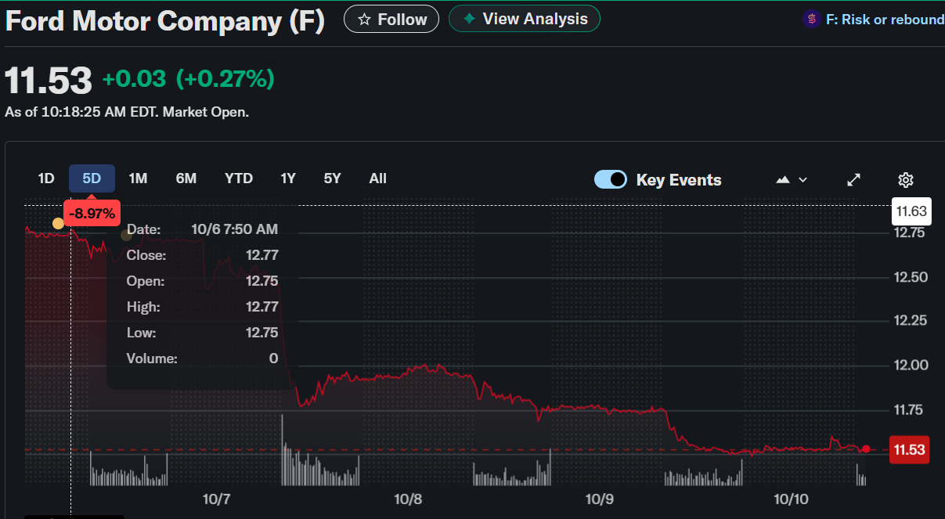The image size is (945, 519).
Task: Click the red 11.53 current price label
Action: click(x=910, y=450)
